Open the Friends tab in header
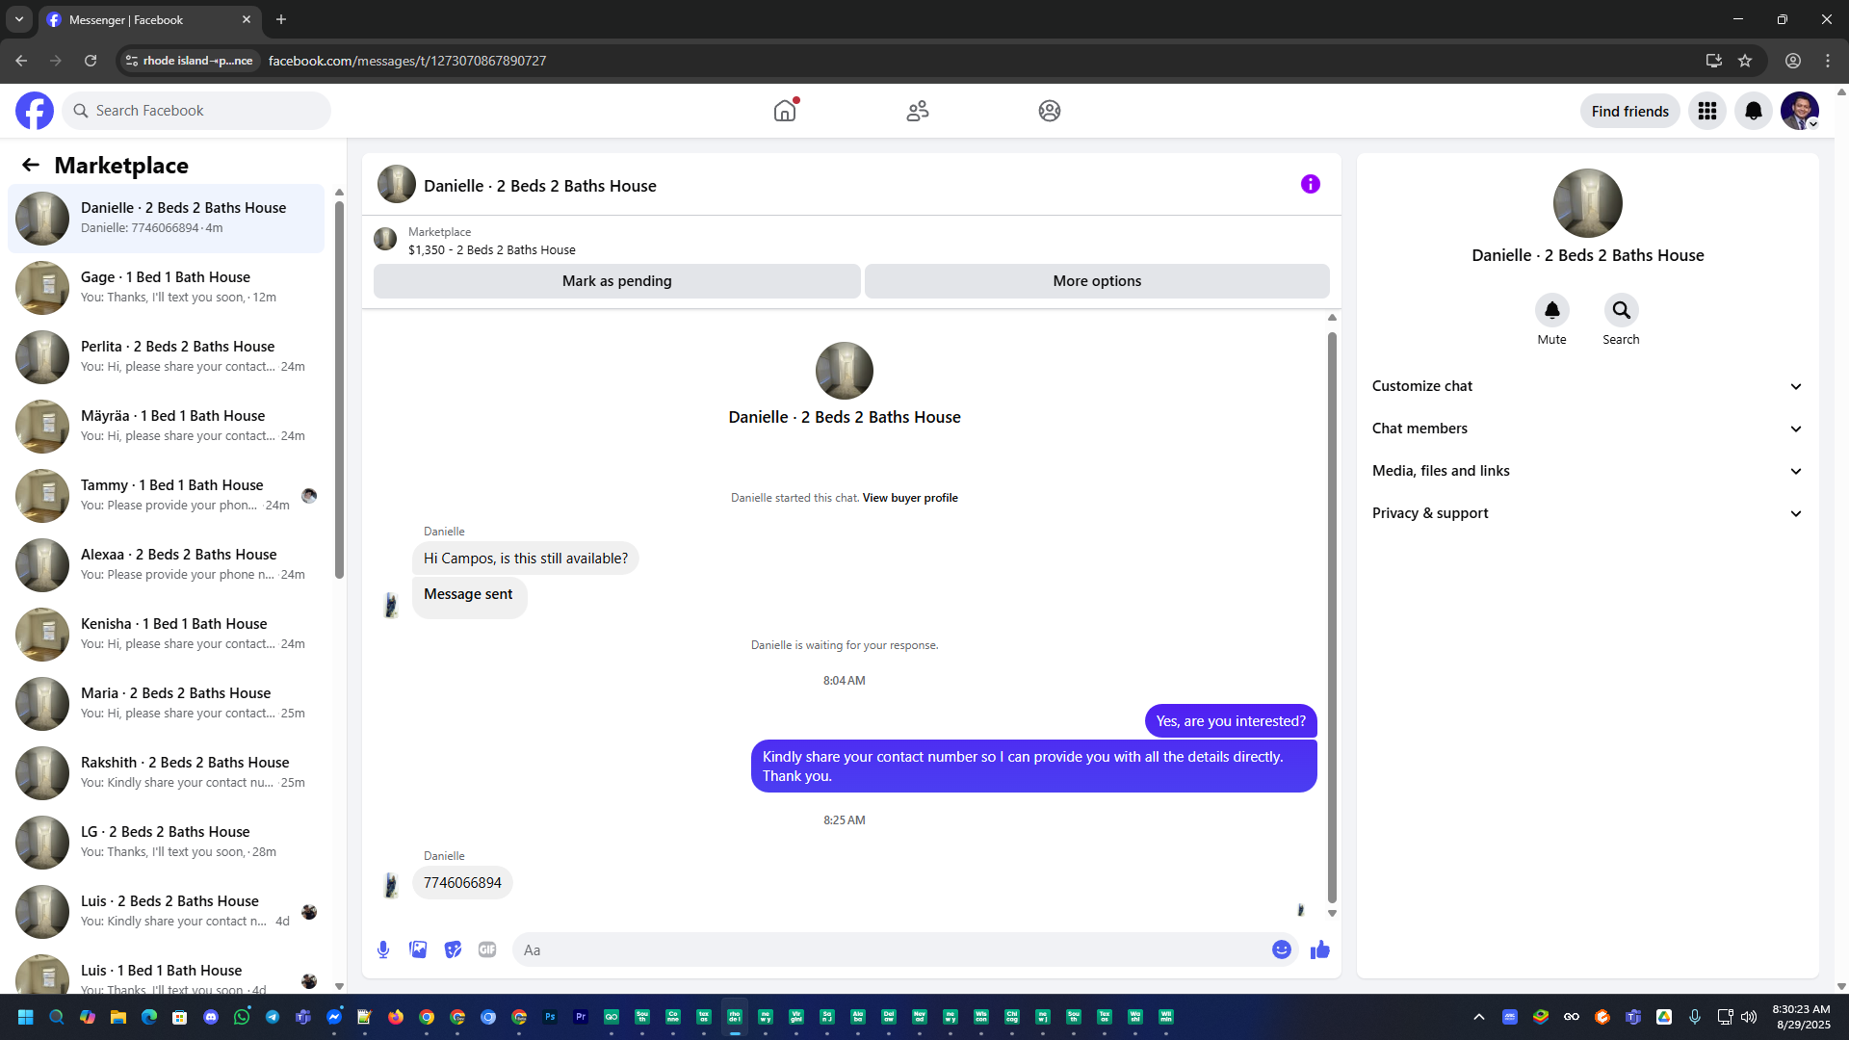 [917, 111]
